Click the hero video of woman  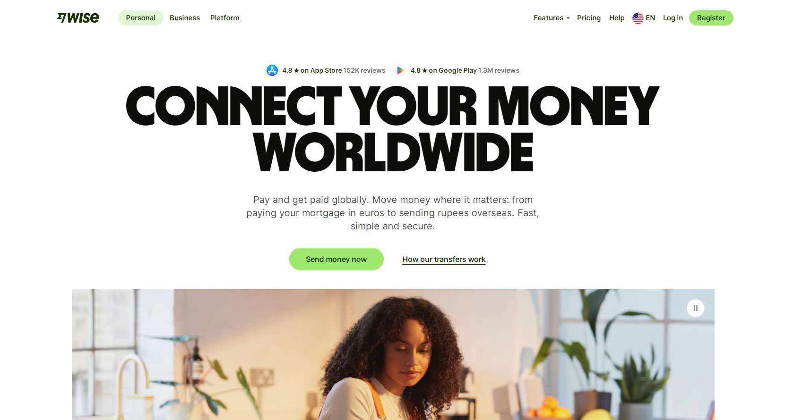click(393, 354)
